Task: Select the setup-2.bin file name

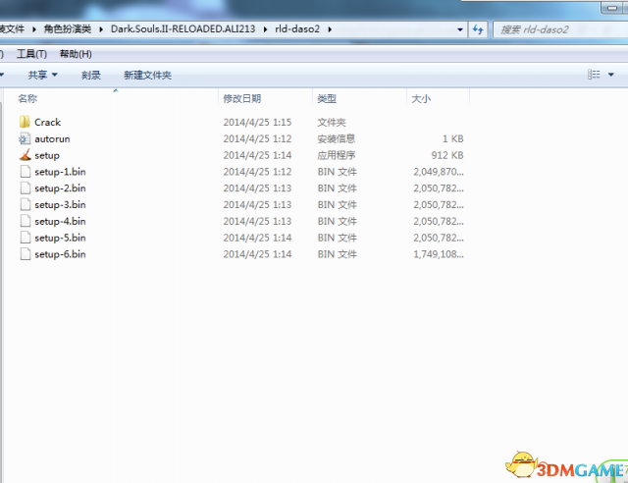Action: coord(60,188)
